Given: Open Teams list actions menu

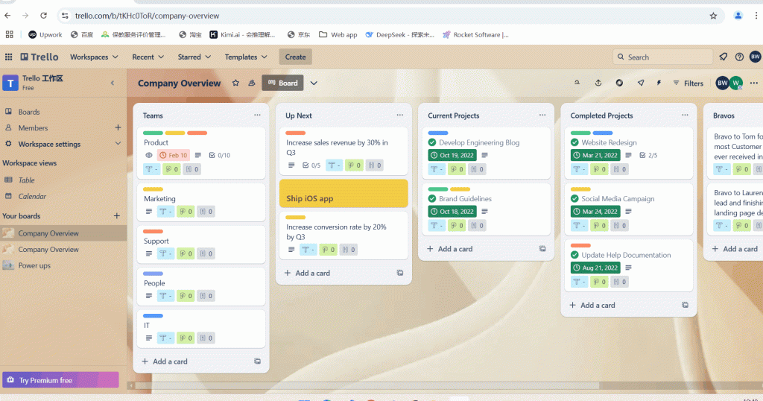Looking at the screenshot, I should coord(257,116).
